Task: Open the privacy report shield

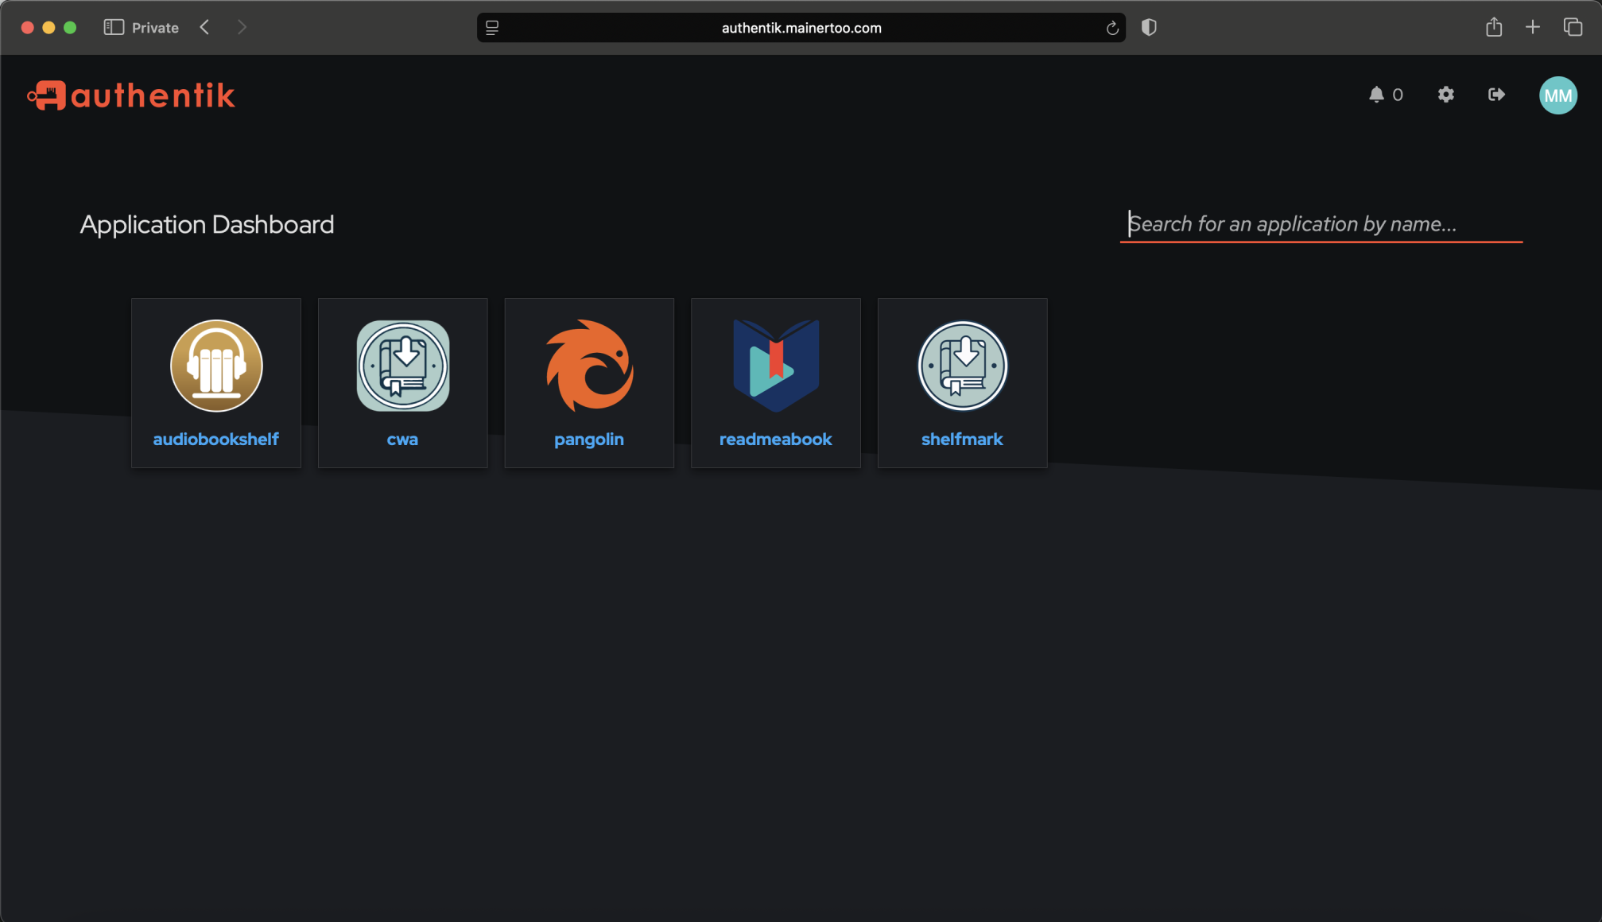Action: pyautogui.click(x=1148, y=28)
